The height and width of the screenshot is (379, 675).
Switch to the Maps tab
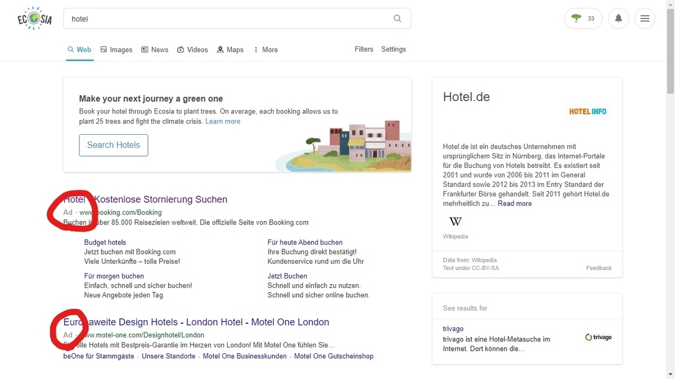click(x=230, y=49)
